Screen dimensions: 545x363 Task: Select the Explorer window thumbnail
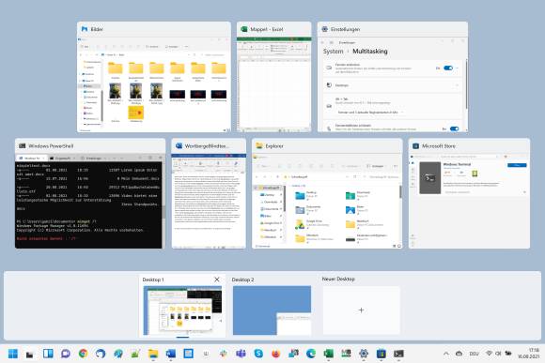point(327,193)
